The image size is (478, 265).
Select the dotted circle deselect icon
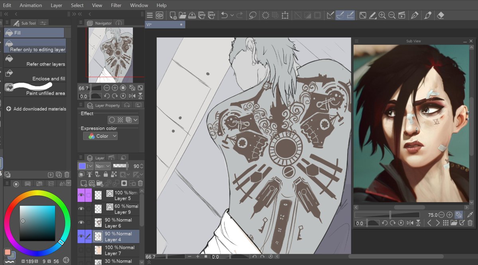(x=266, y=15)
